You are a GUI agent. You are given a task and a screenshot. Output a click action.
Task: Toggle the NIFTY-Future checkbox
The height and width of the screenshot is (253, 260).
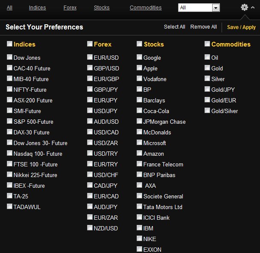pos(10,89)
